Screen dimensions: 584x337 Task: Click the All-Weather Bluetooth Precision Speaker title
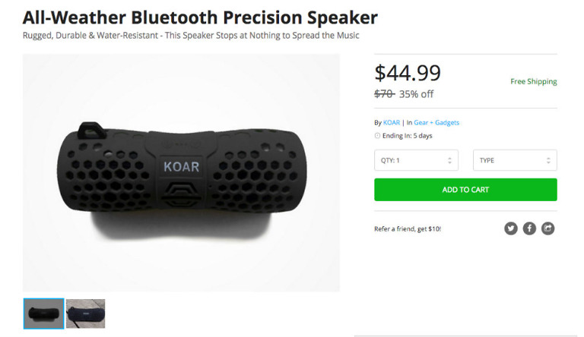200,17
